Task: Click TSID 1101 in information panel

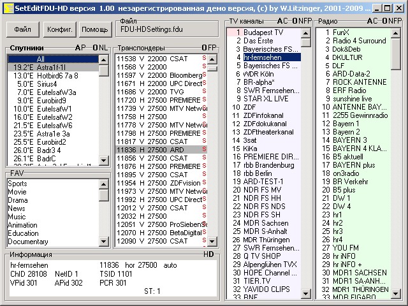Action: pyautogui.click(x=116, y=274)
